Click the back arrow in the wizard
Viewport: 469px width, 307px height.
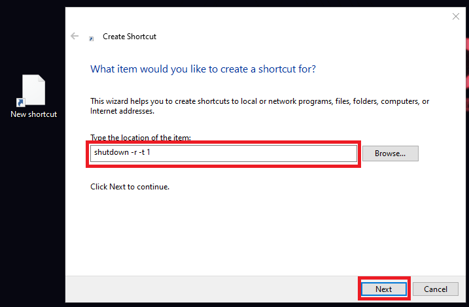(75, 36)
